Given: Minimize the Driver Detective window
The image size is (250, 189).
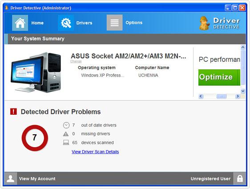Looking at the screenshot, I should coord(228,8).
